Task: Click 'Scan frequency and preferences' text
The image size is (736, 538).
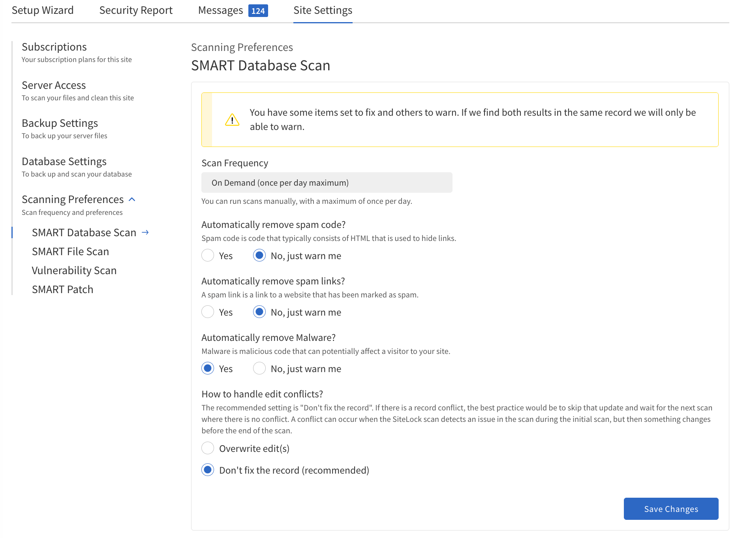Action: [72, 213]
